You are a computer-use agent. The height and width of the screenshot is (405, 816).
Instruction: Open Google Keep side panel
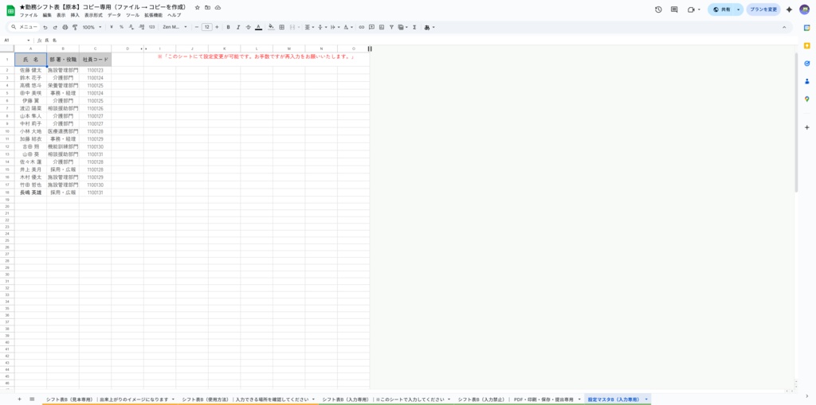pos(807,45)
